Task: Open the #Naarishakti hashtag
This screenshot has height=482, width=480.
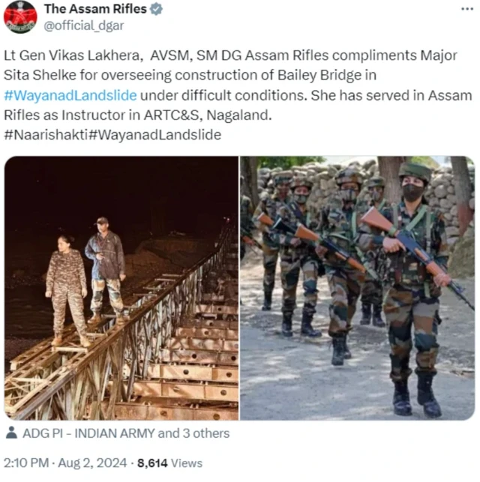Action: point(46,135)
